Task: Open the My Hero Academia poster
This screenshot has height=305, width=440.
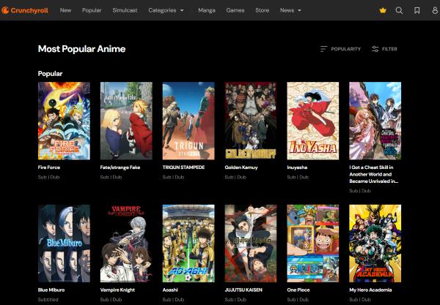Action: (375, 243)
